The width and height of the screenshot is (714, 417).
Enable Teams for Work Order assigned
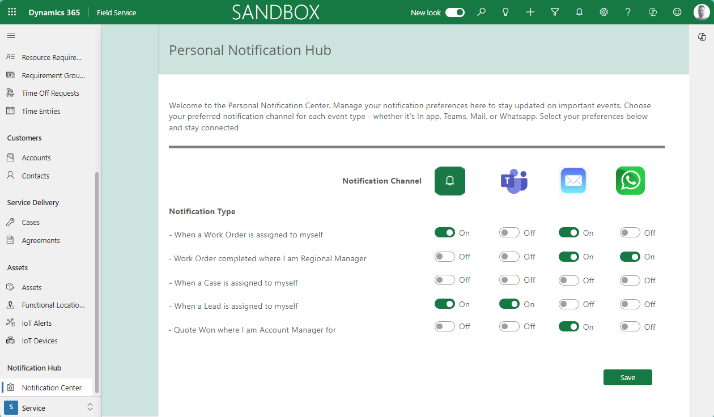509,232
